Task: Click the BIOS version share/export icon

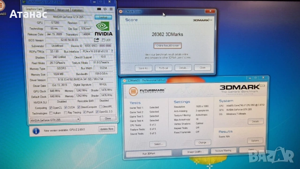Action: 97,40
